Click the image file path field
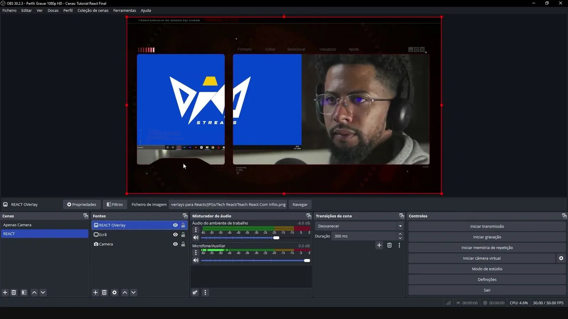 [228, 205]
